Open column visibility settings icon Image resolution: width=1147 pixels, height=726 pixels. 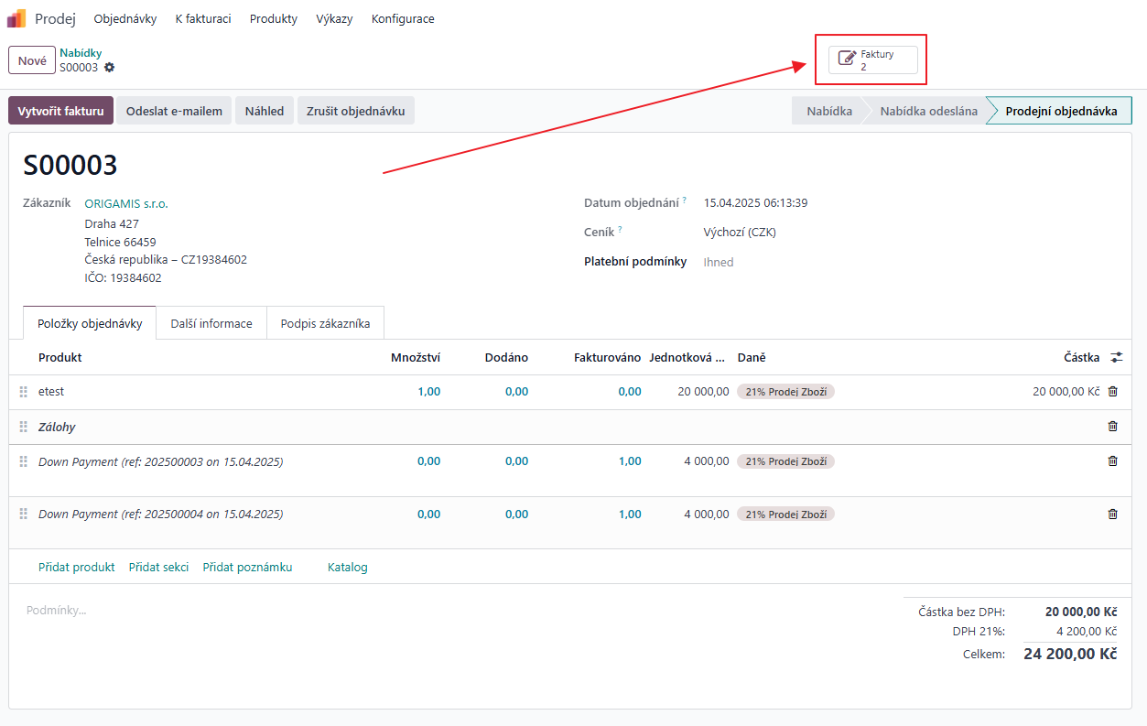click(x=1116, y=358)
